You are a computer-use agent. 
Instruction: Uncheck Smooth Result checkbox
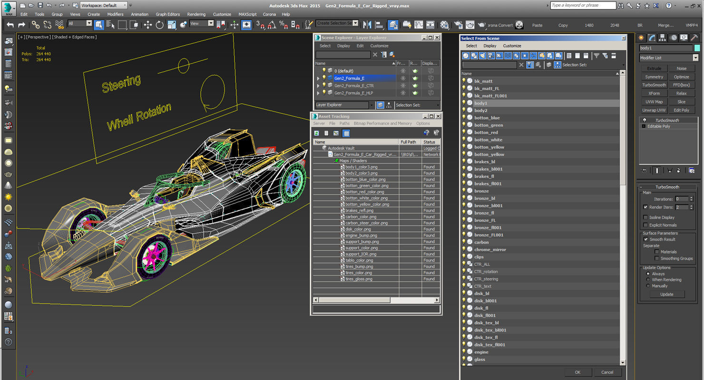[645, 239]
